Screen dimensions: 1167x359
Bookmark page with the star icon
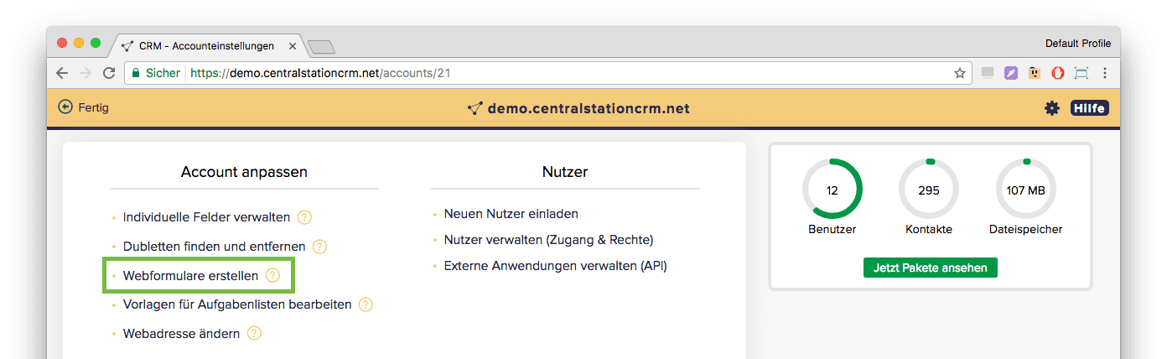[960, 73]
